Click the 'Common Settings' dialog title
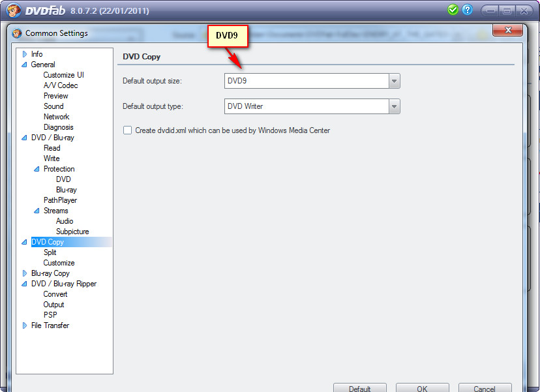 click(x=57, y=33)
